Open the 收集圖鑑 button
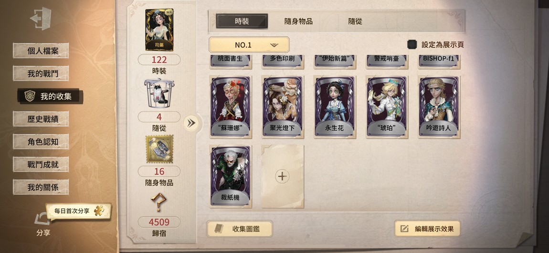 pyautogui.click(x=240, y=229)
